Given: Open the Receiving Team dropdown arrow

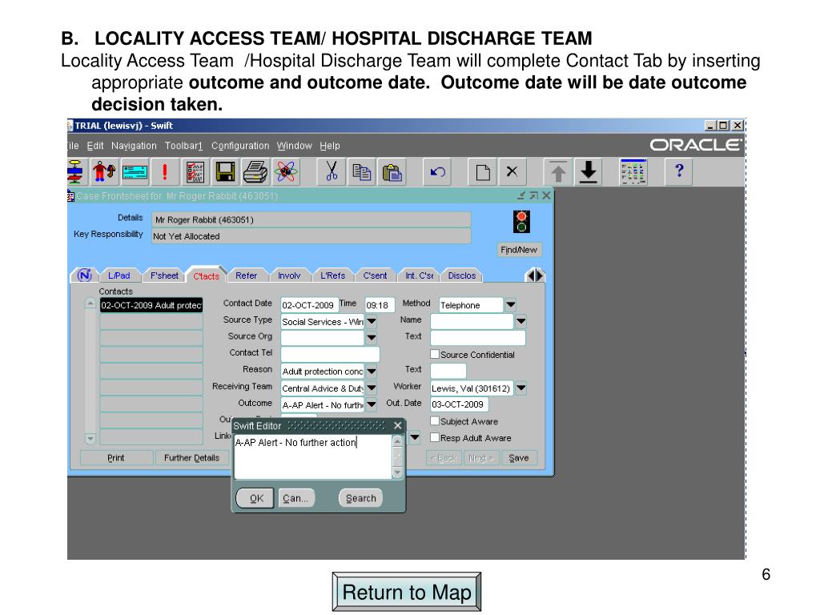Looking at the screenshot, I should pos(372,388).
